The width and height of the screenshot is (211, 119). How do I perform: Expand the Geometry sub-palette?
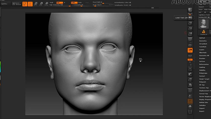pos(203,41)
